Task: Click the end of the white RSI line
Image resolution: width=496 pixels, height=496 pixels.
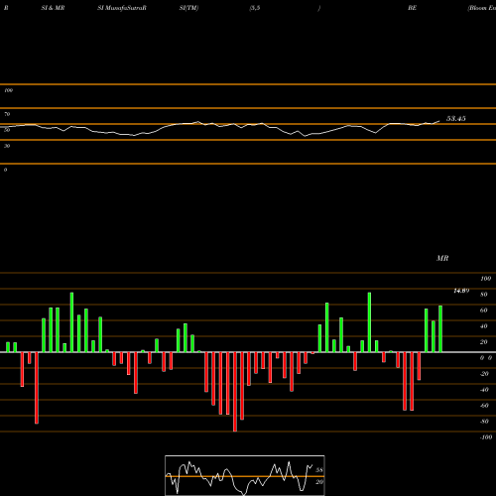Action: pos(439,121)
